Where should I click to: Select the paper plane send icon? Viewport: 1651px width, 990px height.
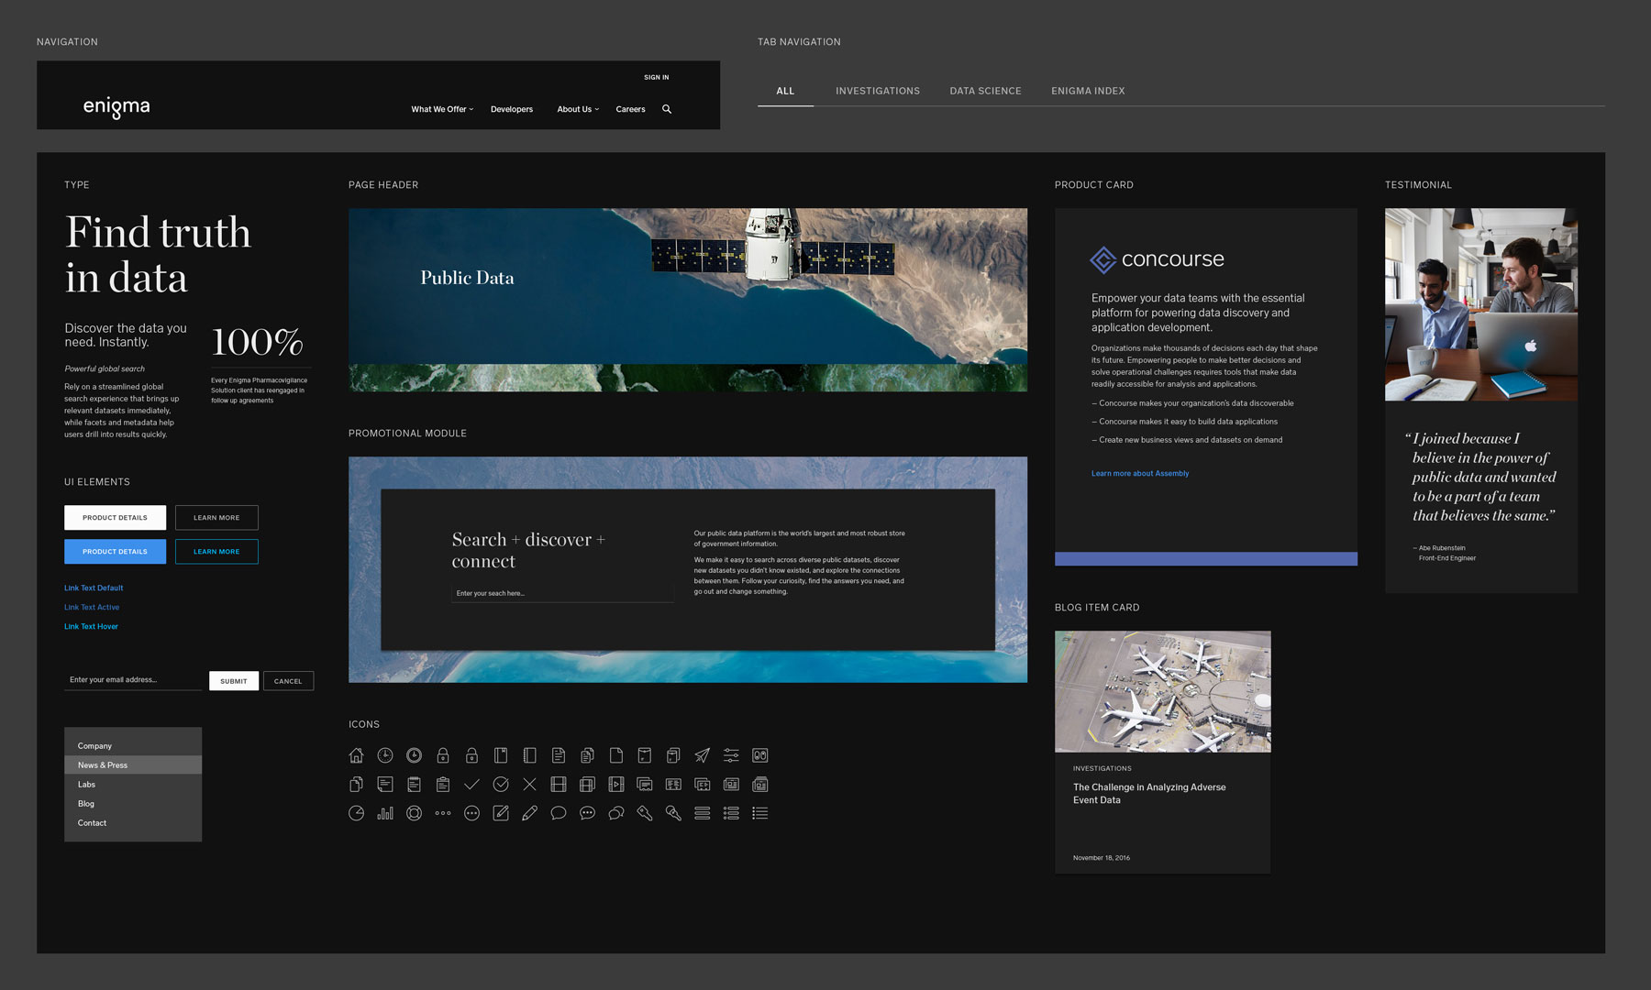click(x=703, y=755)
